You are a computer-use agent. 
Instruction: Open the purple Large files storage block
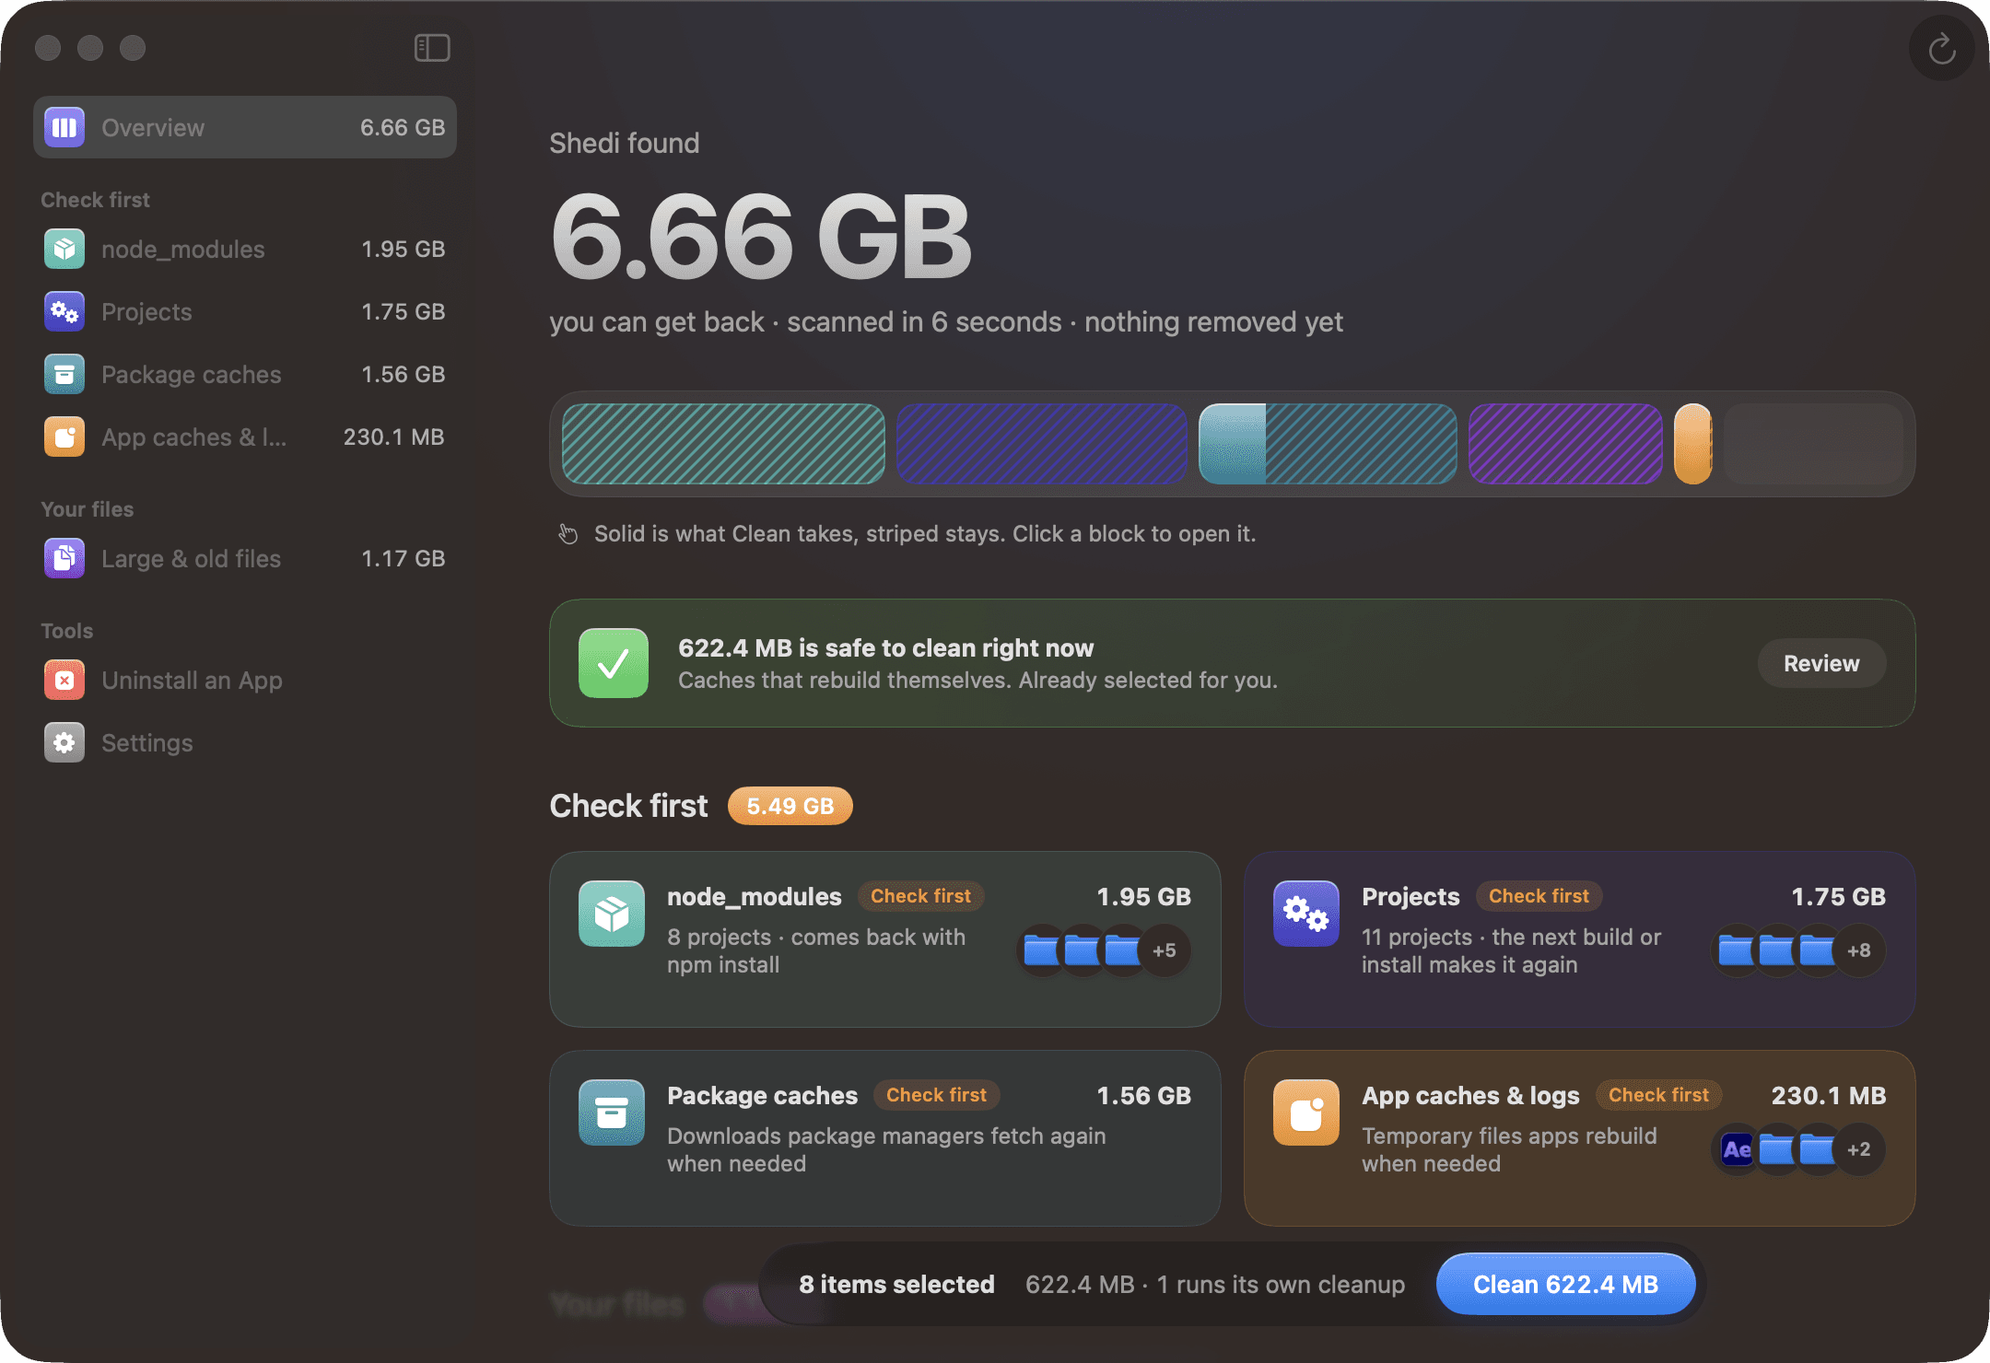[x=1564, y=444]
